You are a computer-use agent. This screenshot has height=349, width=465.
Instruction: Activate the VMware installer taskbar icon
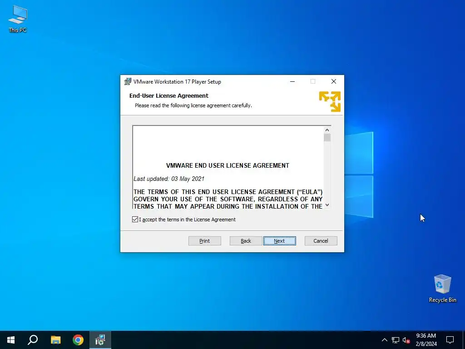coord(100,340)
